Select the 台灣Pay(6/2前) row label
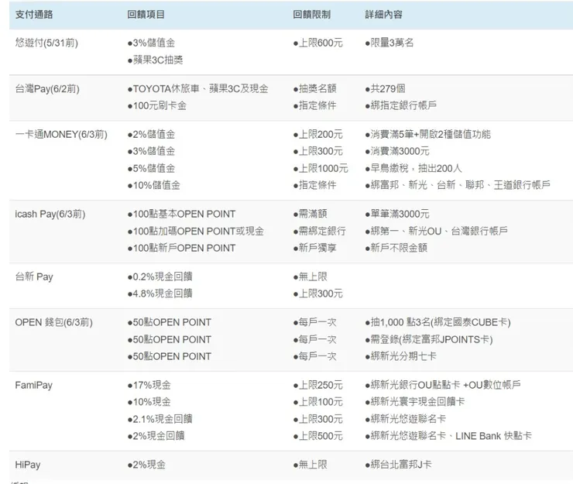The height and width of the screenshot is (484, 573). coord(47,89)
